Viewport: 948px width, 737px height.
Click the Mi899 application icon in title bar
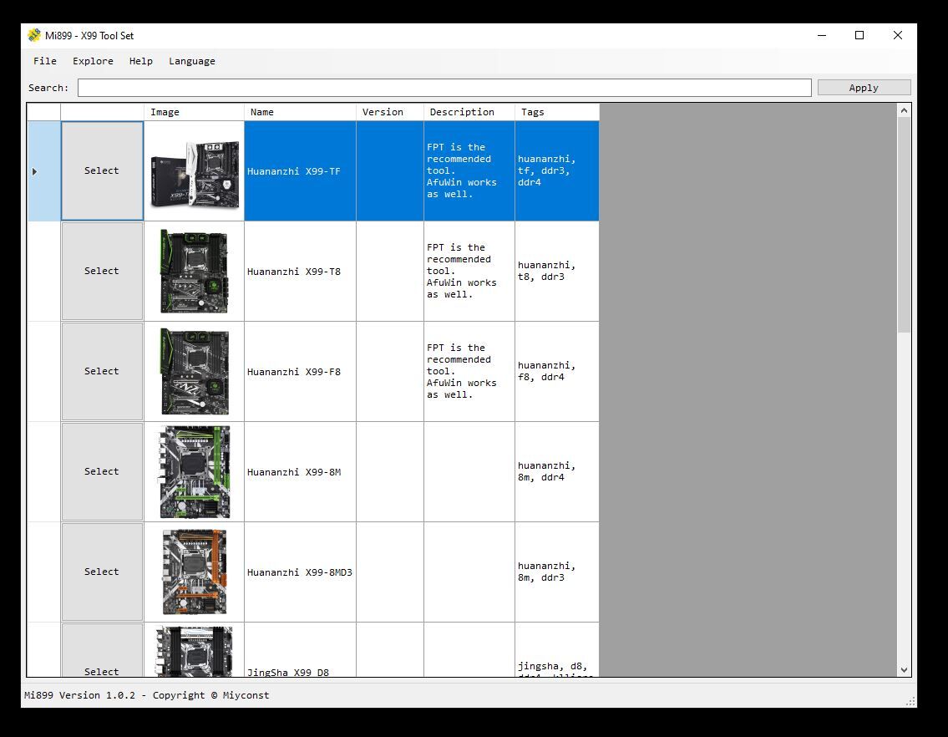[34, 36]
